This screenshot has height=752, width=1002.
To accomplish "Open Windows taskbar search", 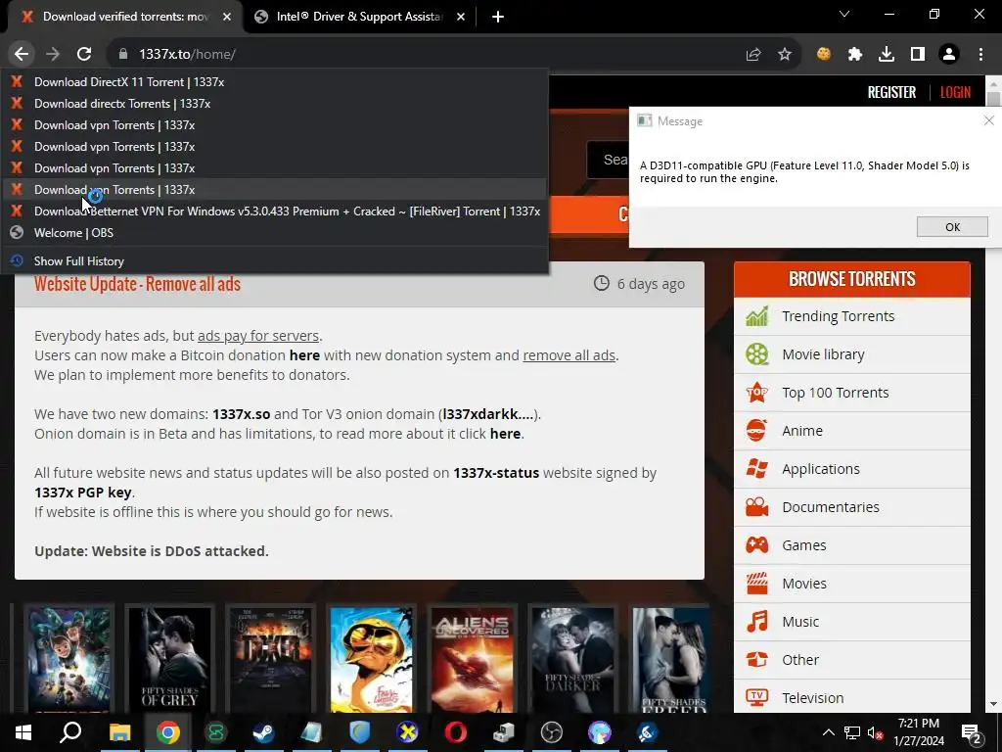I will coord(70,732).
